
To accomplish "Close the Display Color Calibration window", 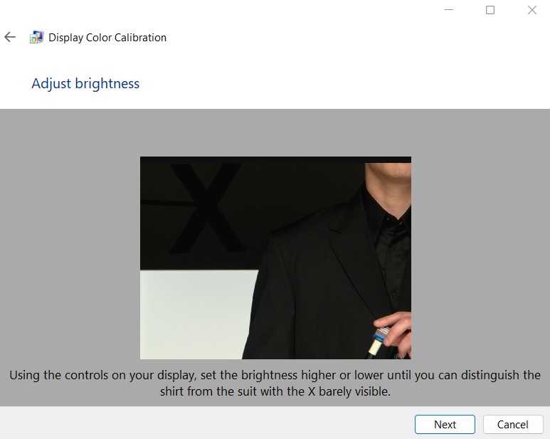I will coord(532,10).
